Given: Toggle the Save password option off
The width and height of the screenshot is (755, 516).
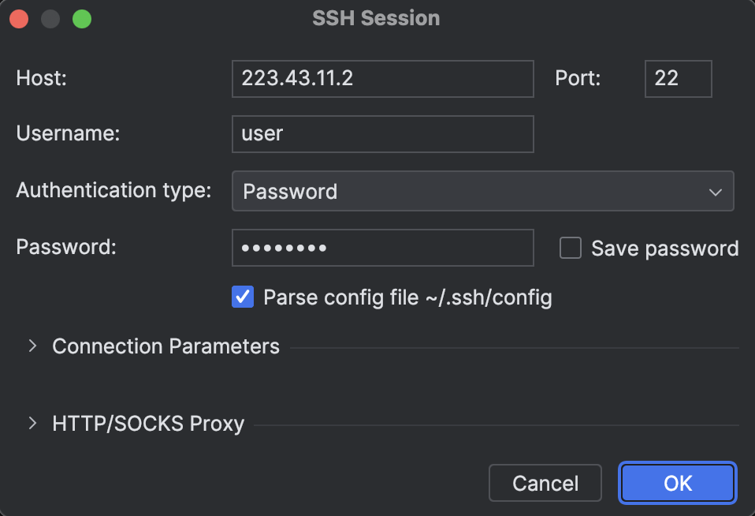Looking at the screenshot, I should [570, 248].
